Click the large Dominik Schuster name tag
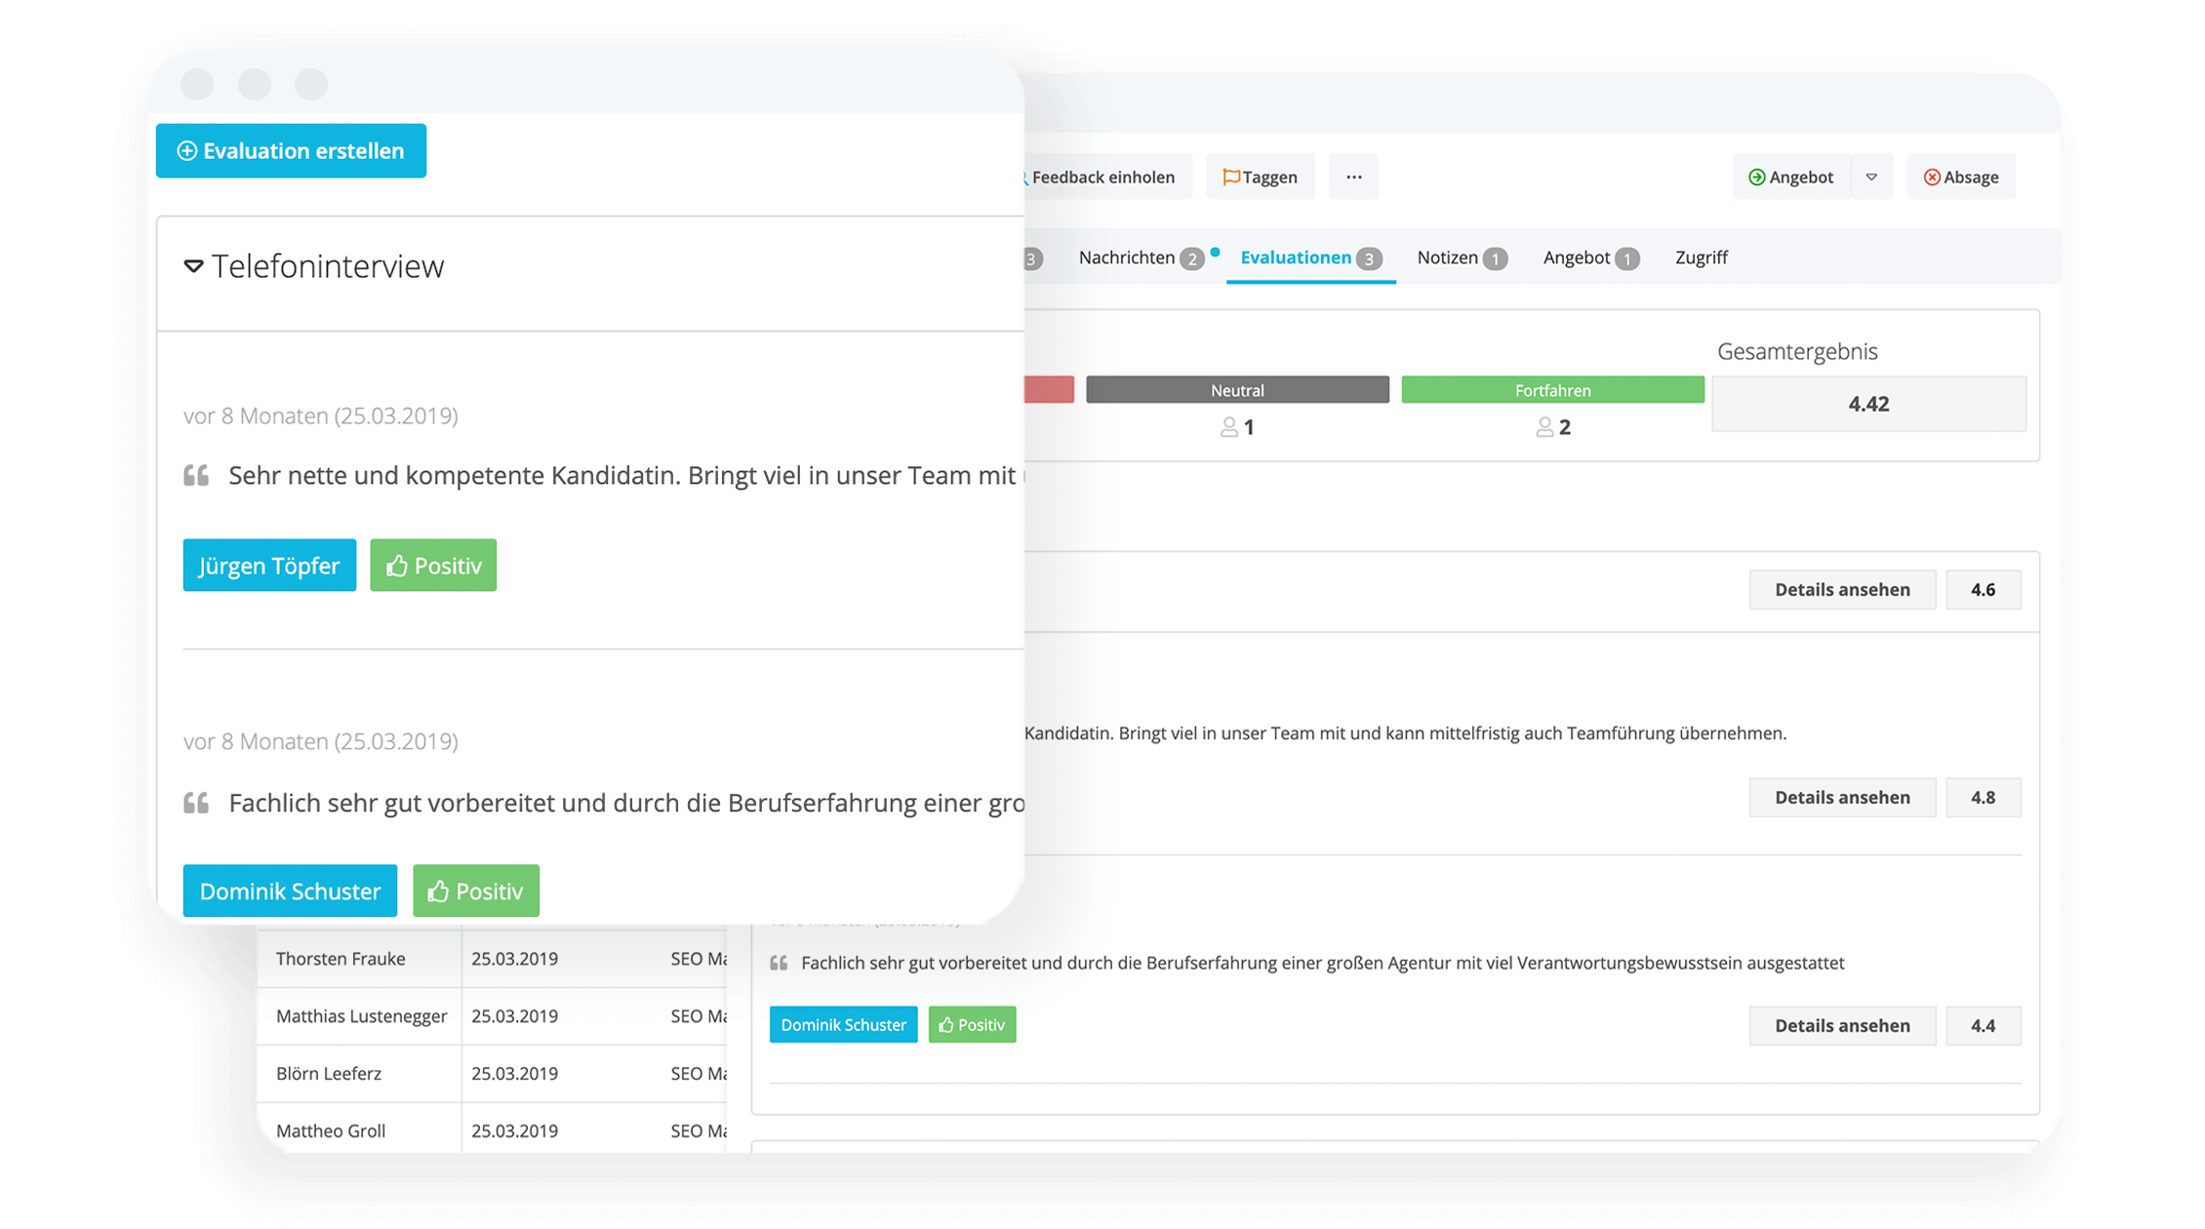The width and height of the screenshot is (2205, 1229). (x=290, y=891)
